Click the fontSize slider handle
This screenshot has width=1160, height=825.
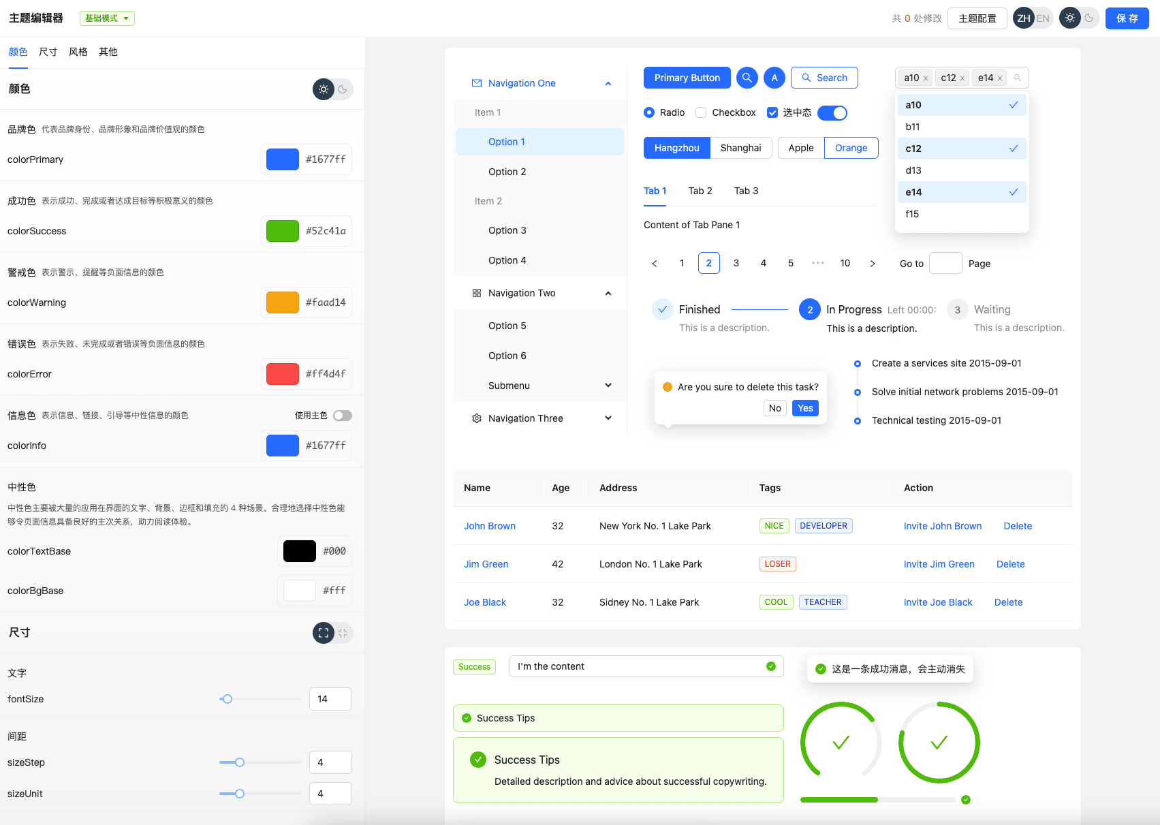point(228,699)
